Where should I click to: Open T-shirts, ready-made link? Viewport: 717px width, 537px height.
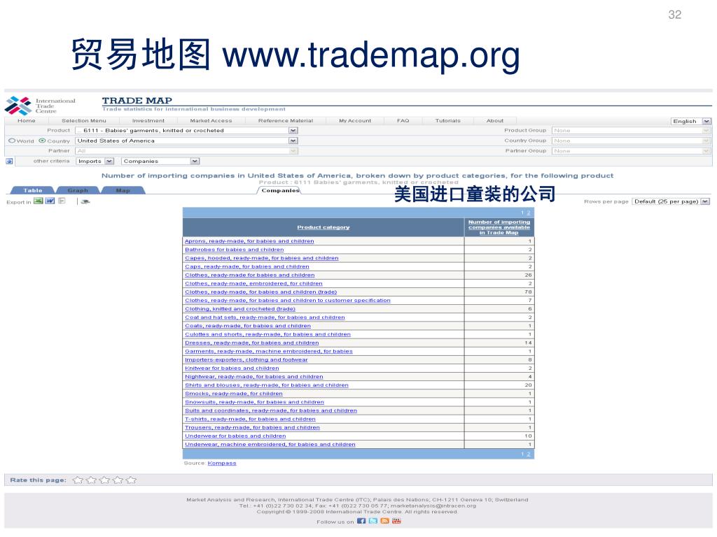click(x=250, y=419)
